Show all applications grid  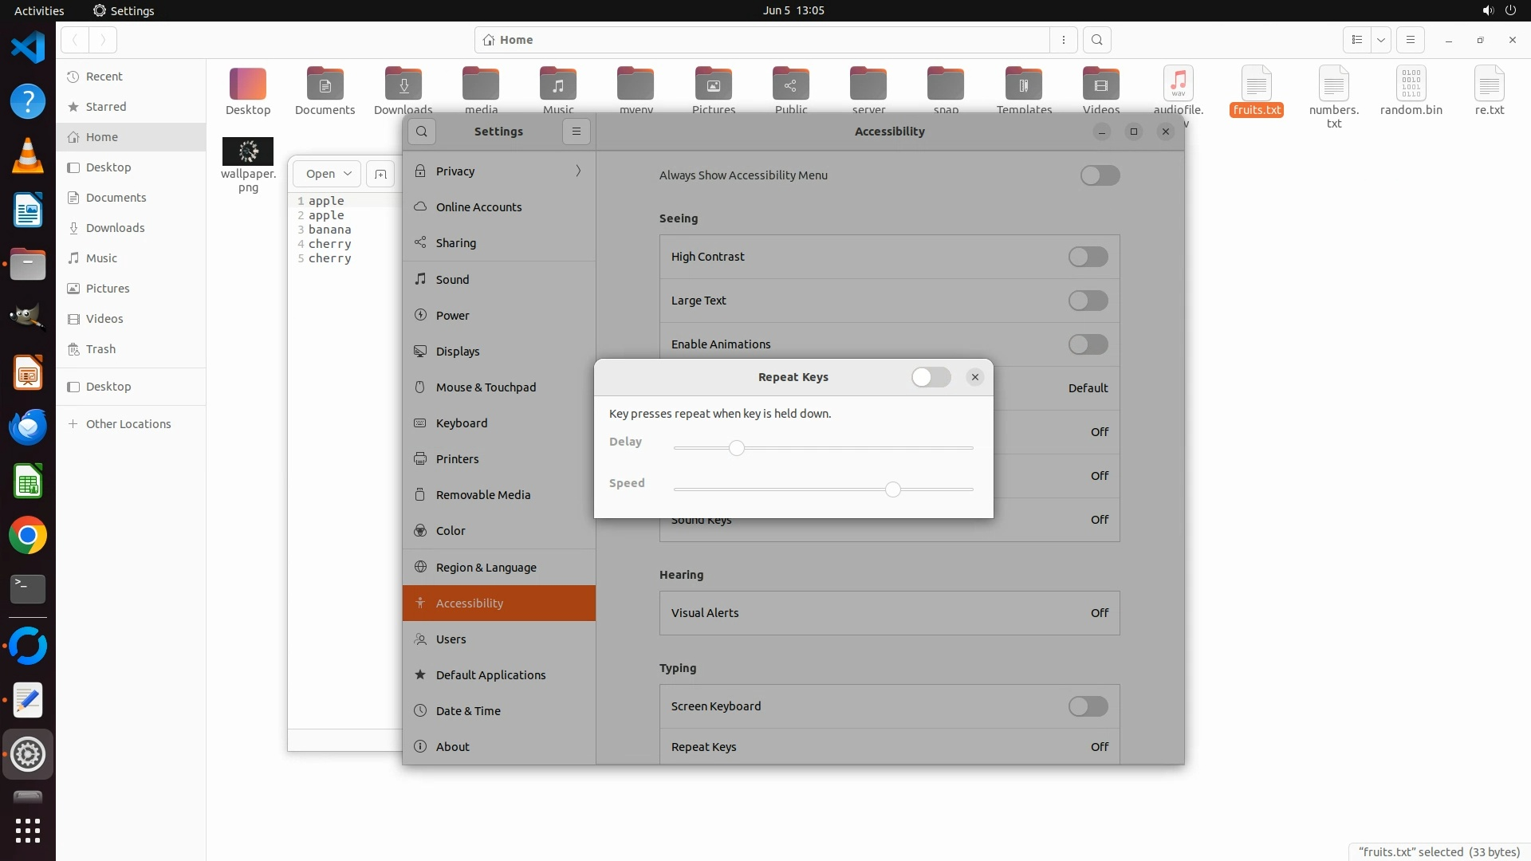pos(28,831)
